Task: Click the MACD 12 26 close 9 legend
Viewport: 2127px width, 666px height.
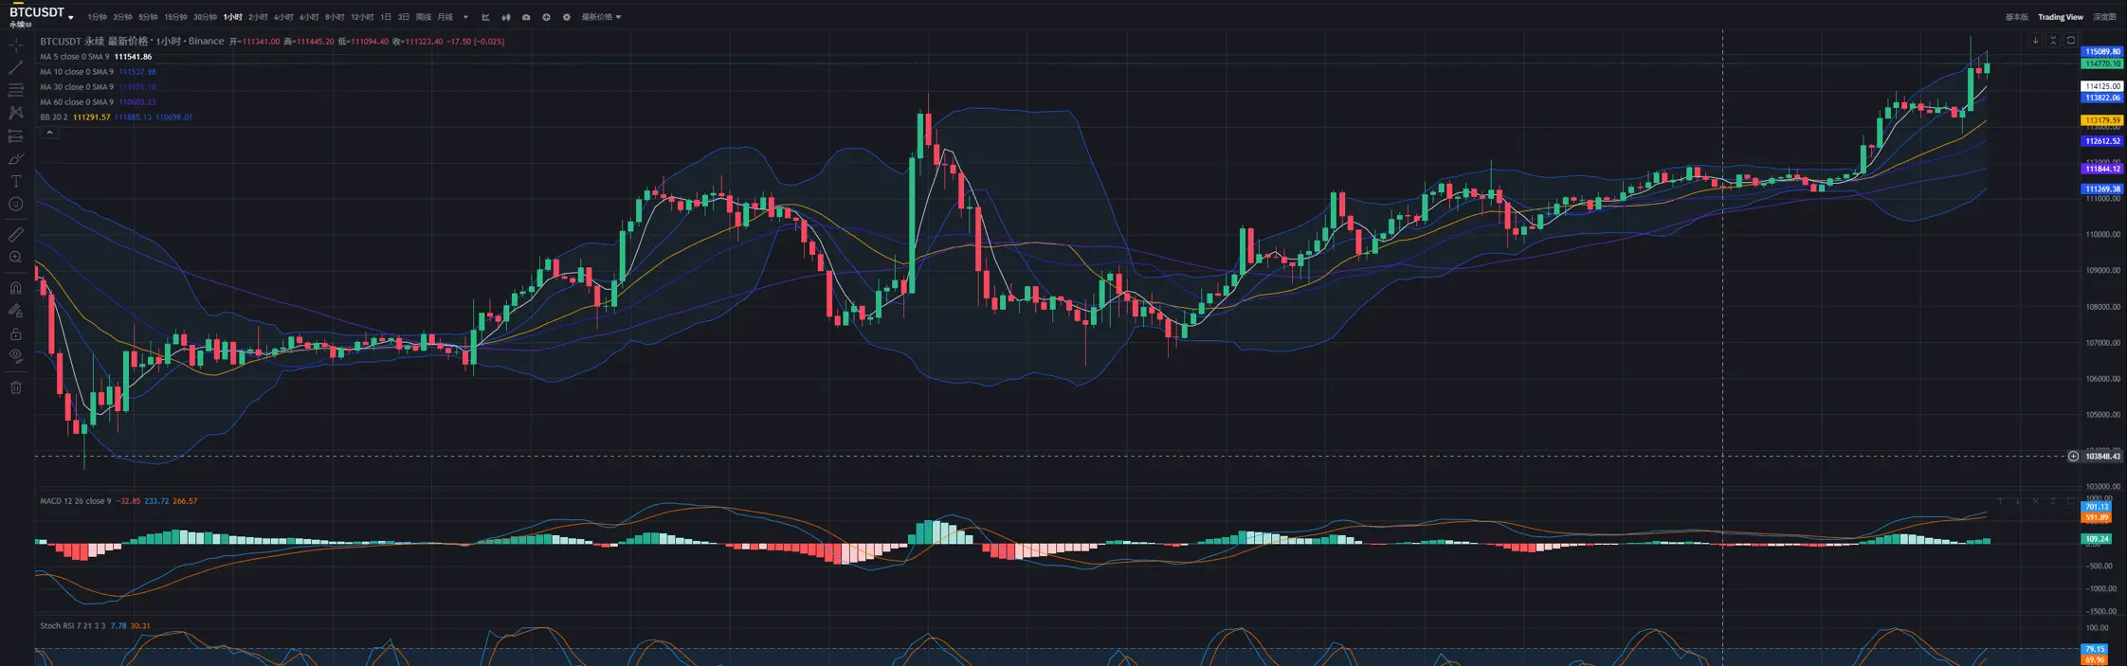Action: click(x=118, y=501)
